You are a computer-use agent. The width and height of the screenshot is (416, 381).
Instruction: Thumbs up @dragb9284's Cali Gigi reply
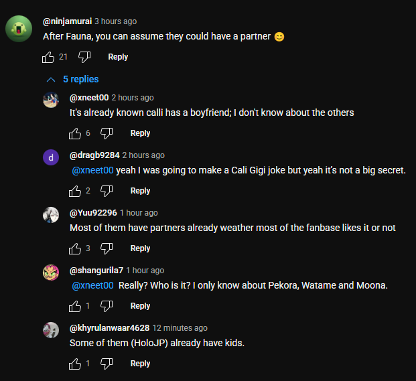[x=75, y=191]
